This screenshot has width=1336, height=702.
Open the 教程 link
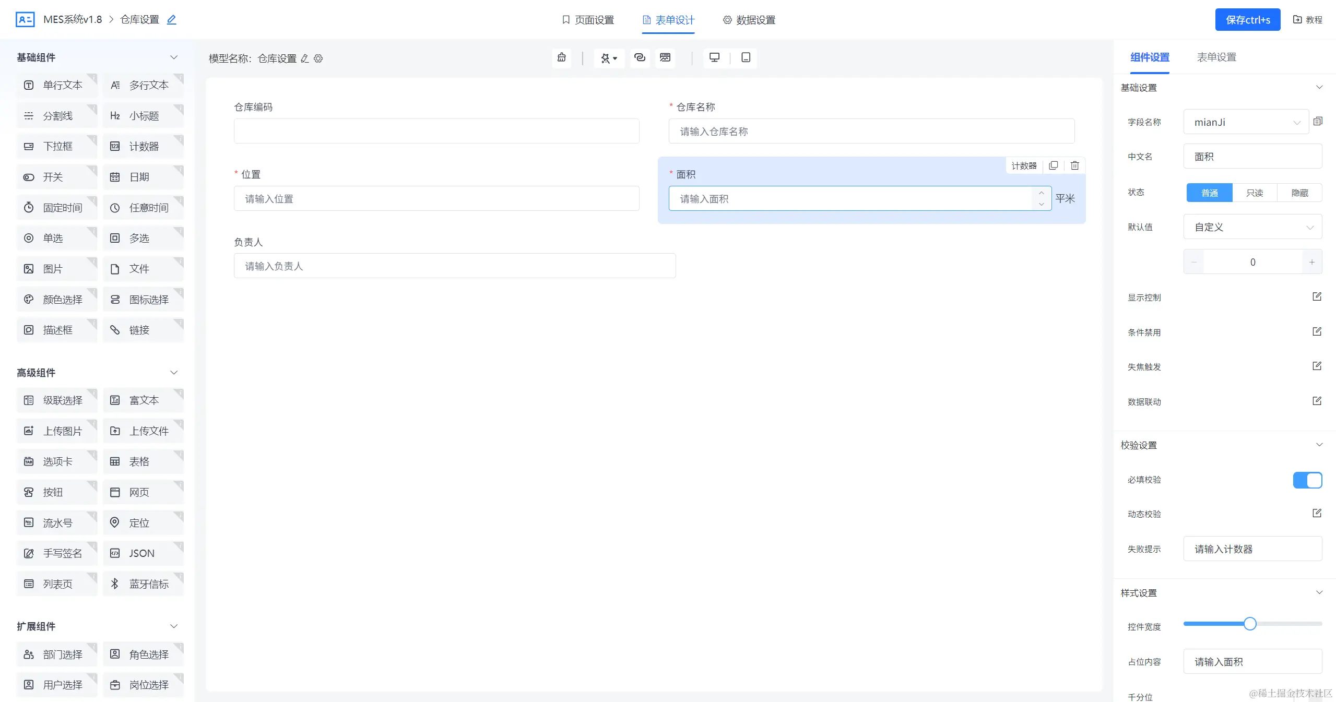coord(1308,20)
